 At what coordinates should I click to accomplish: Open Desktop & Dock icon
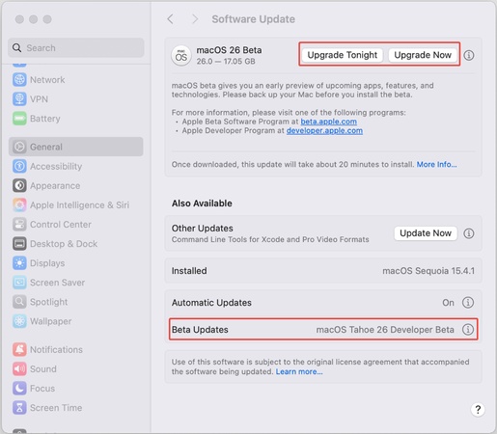[x=19, y=244]
